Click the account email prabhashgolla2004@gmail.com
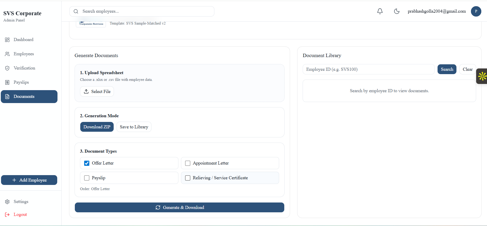The width and height of the screenshot is (487, 226). pos(437,11)
